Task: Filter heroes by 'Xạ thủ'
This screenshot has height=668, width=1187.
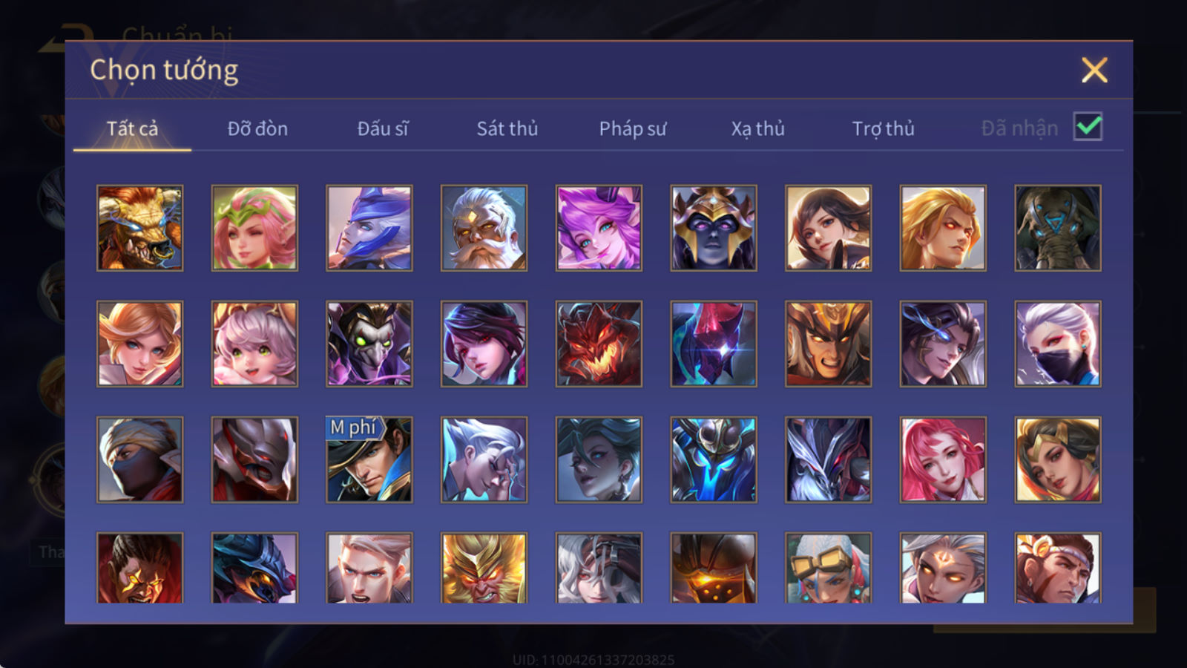Action: click(757, 128)
